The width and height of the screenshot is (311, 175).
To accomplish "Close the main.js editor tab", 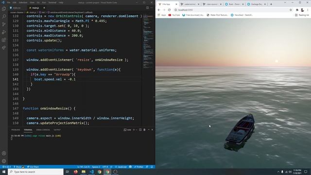I will pyautogui.click(x=44, y=8).
